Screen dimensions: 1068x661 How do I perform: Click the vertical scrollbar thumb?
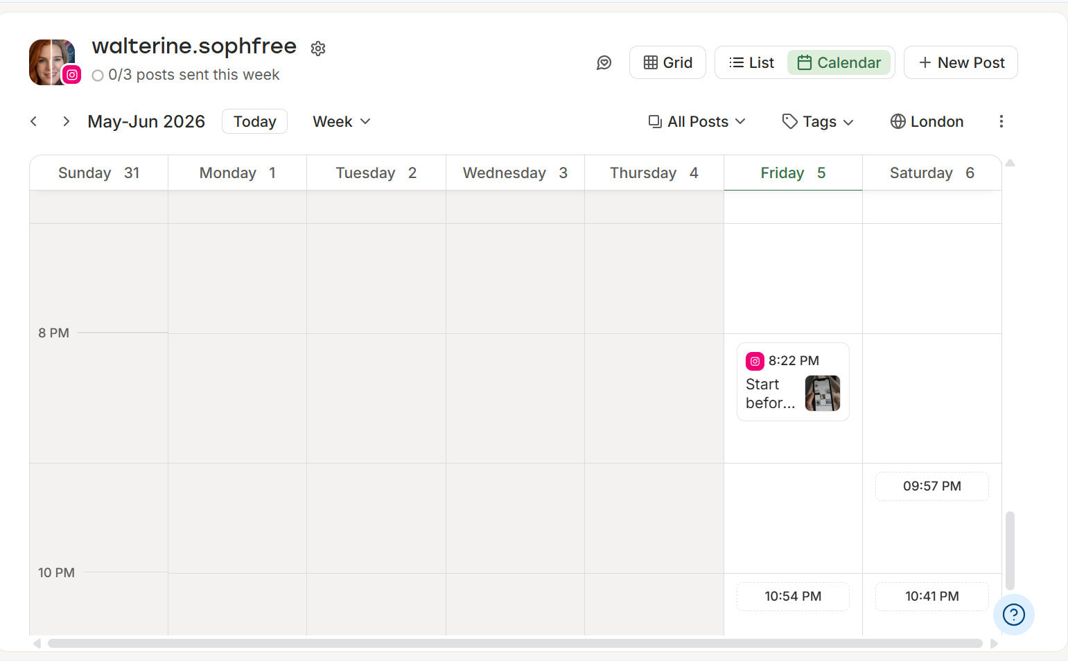1010,551
